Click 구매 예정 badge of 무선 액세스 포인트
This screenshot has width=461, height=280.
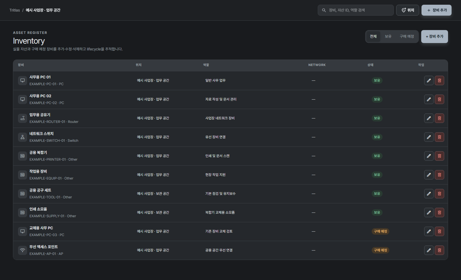coord(381,250)
